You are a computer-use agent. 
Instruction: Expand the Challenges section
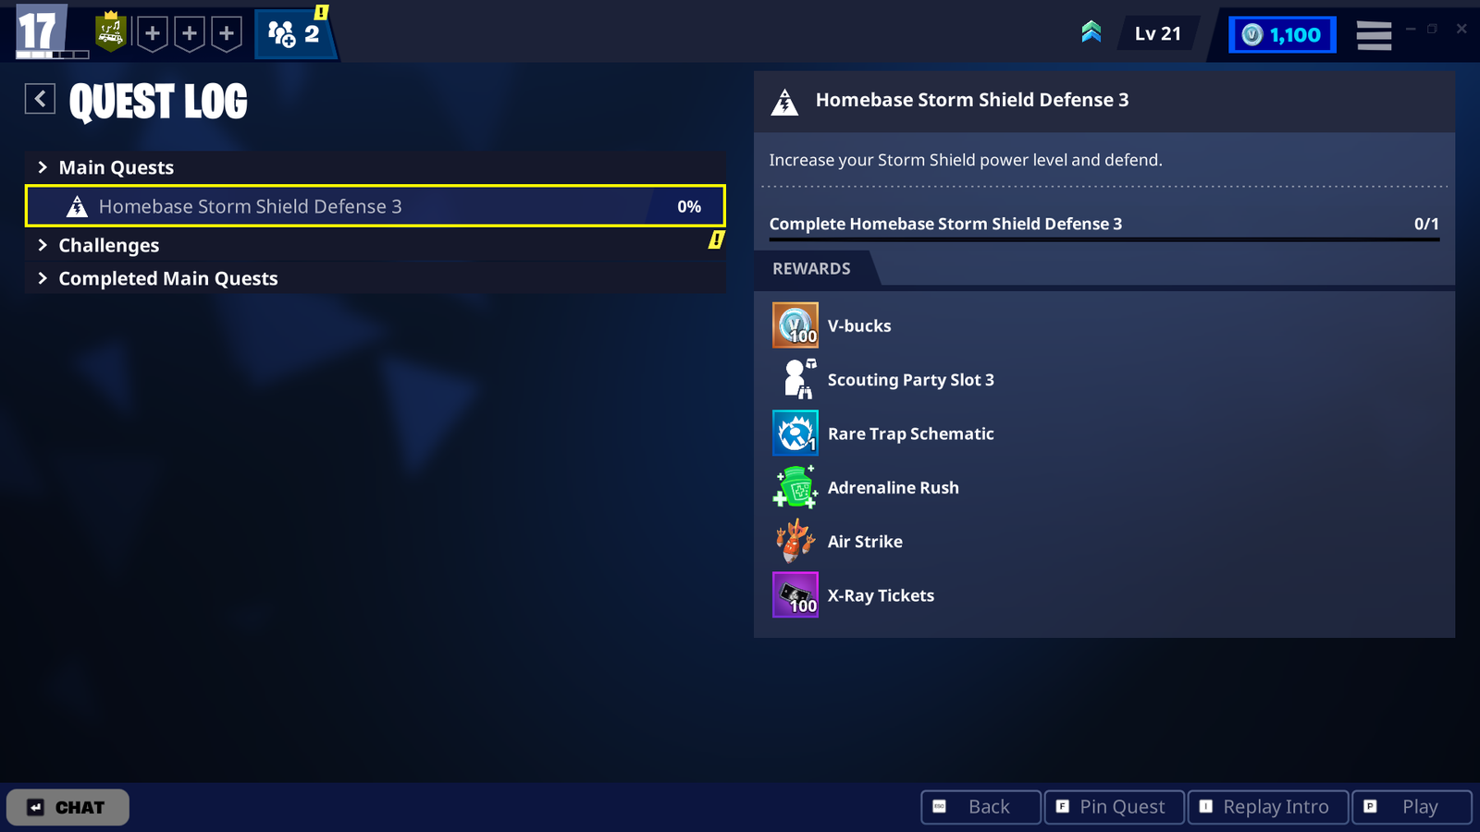108,245
